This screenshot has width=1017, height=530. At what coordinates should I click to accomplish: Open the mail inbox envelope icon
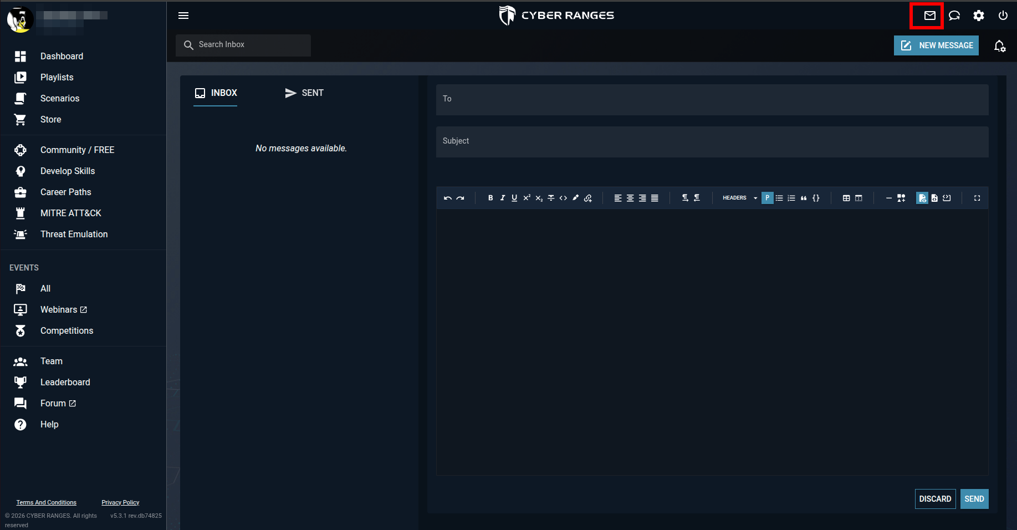pos(929,16)
